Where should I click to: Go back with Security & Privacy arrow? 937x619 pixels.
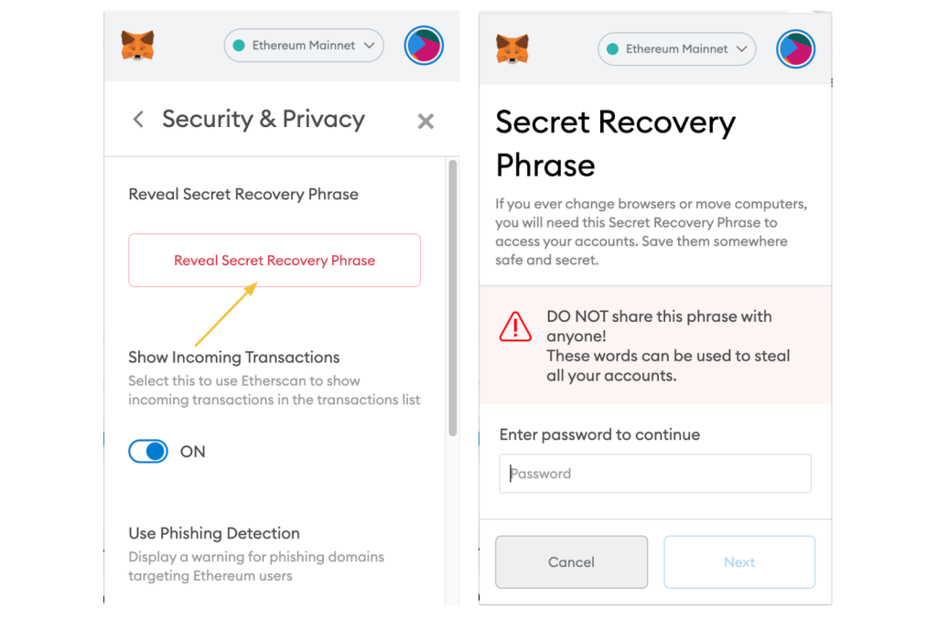(x=138, y=119)
